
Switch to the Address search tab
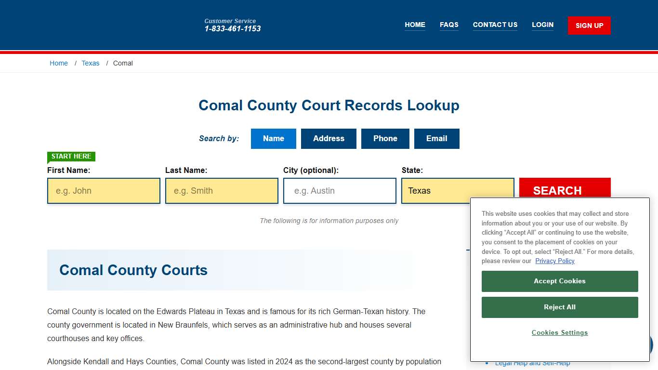(x=329, y=138)
